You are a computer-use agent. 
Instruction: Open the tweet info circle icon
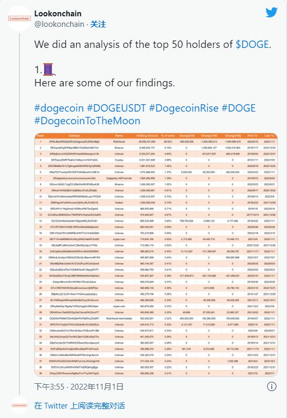pos(272,386)
